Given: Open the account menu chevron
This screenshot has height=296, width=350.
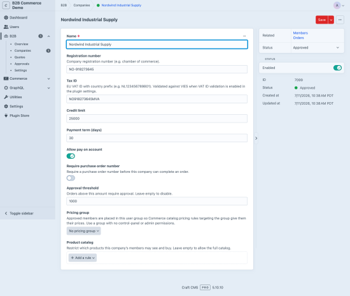Looking at the screenshot, I should [x=343, y=6].
